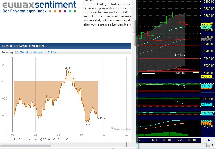Click the trading chart scroll-right arrow

pos(213,145)
